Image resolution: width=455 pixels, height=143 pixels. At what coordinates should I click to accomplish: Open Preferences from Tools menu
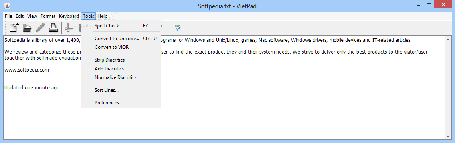pyautogui.click(x=121, y=102)
